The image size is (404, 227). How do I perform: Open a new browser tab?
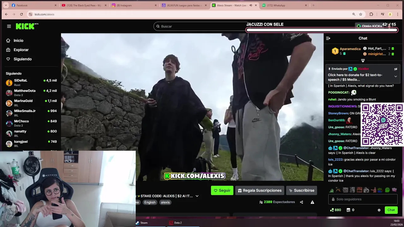[x=313, y=5]
